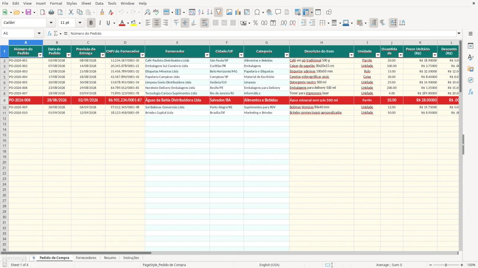
Task: Toggle Bold formatting
Action: (91, 23)
